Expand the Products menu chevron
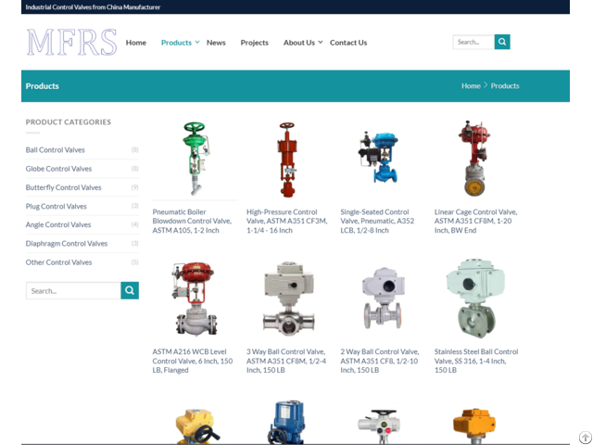The height and width of the screenshot is (445, 593). (x=197, y=43)
